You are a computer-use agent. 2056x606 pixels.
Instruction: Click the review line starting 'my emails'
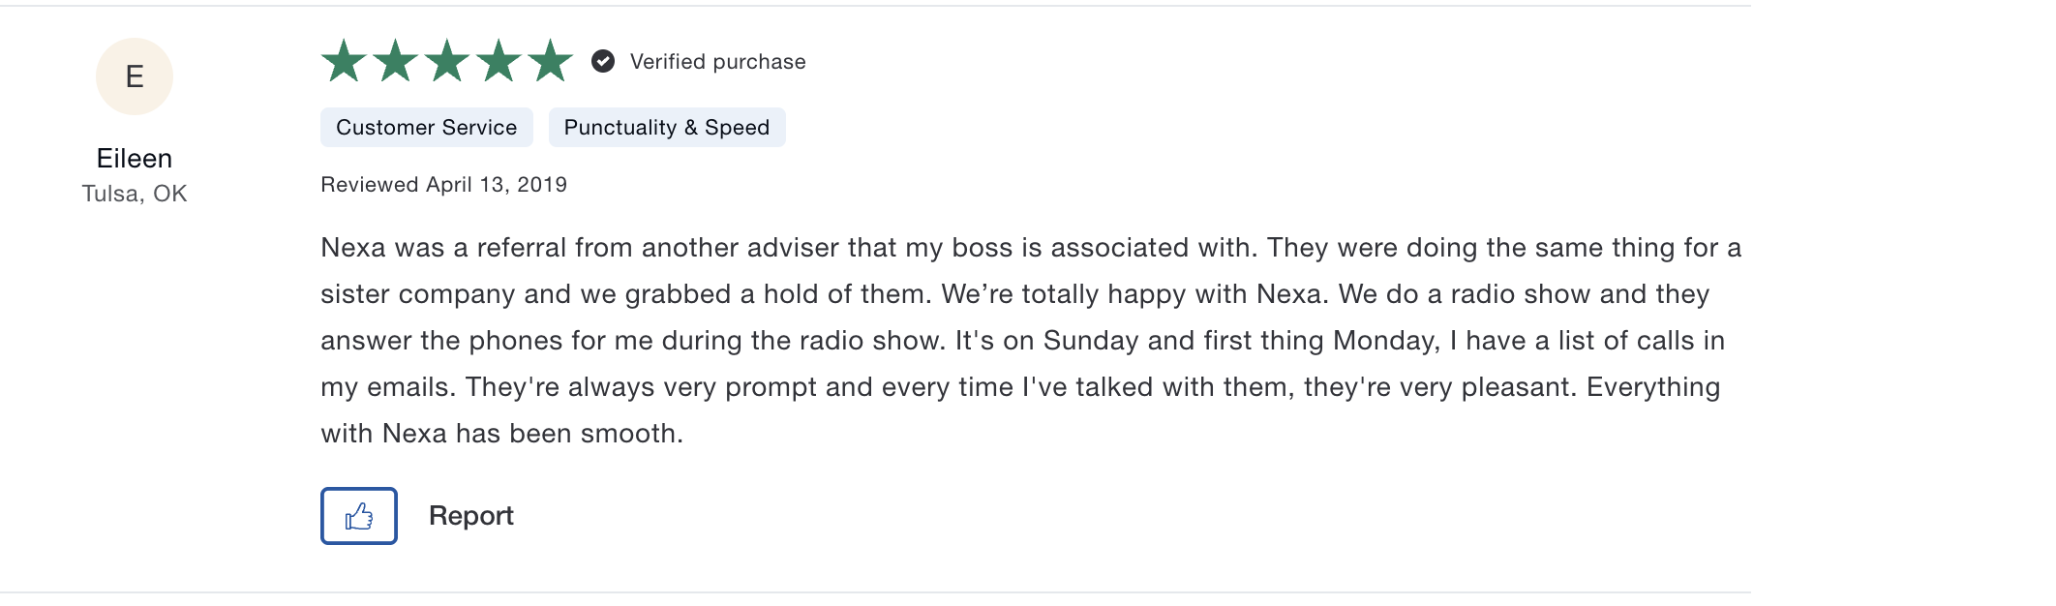tap(1020, 387)
